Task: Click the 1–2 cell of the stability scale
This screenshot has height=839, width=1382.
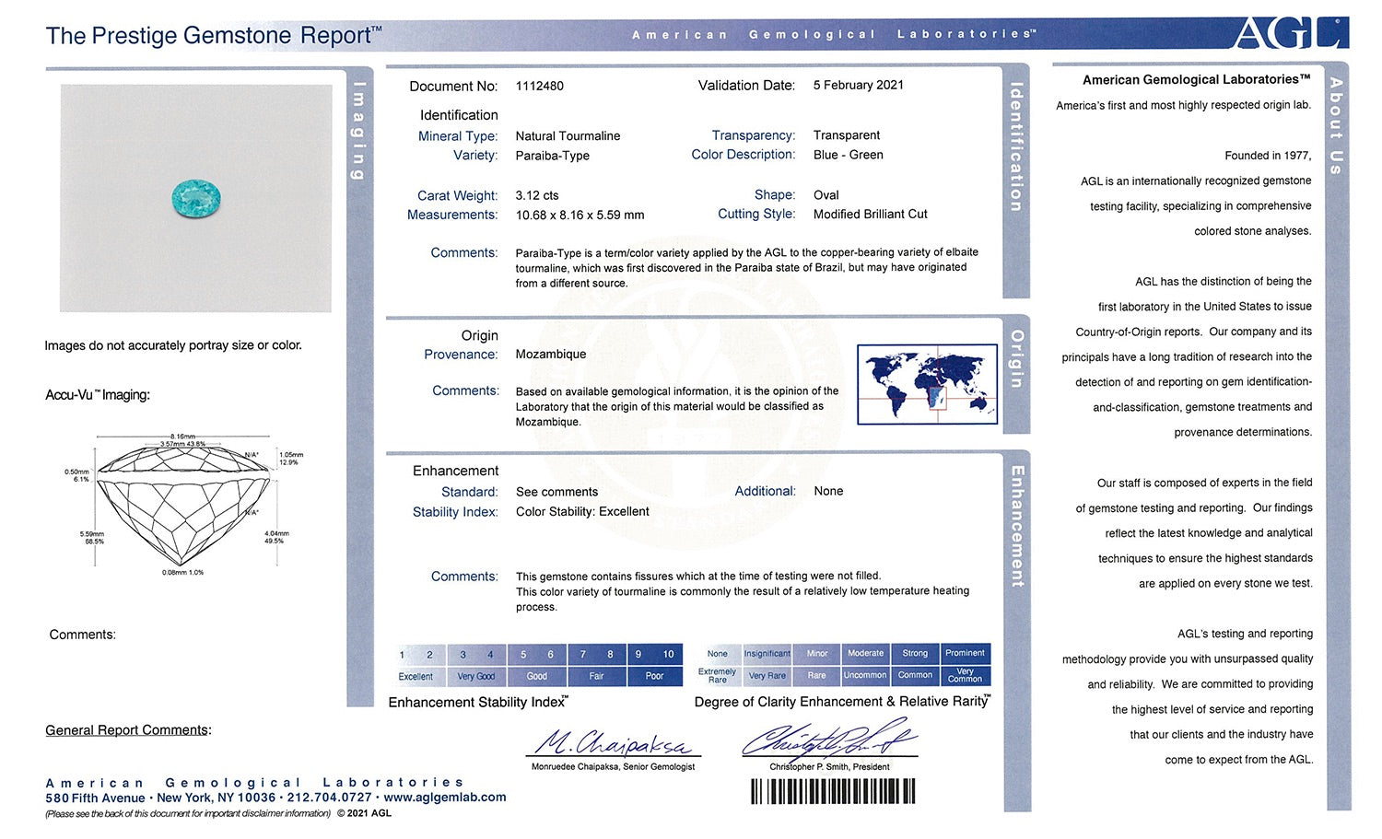Action: coord(416,654)
